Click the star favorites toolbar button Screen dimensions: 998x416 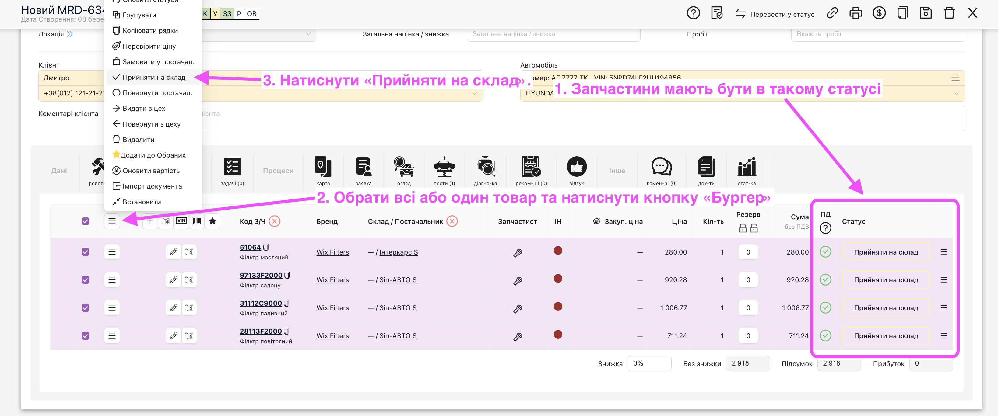coord(212,221)
